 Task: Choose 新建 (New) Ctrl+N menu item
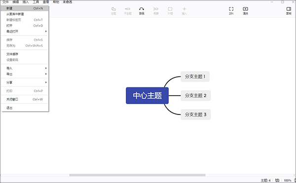pos(25,8)
